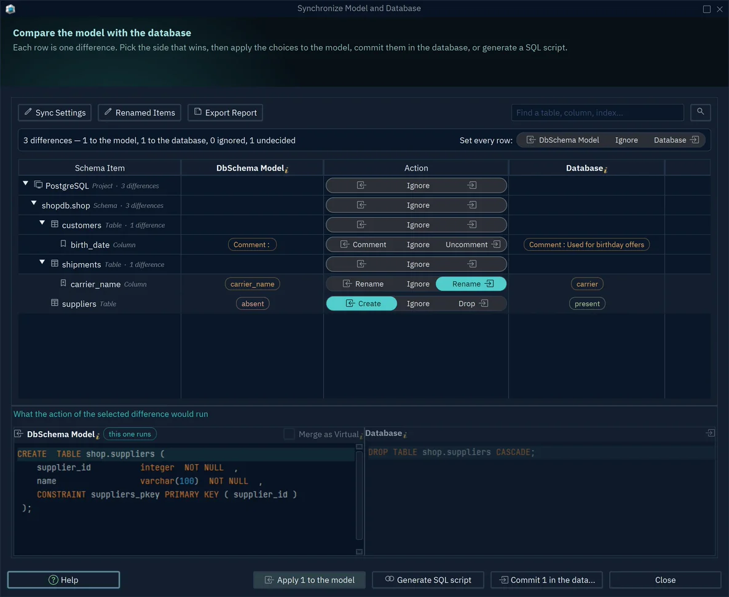Click shipments row's to-database arrow icon
Image resolution: width=729 pixels, height=597 pixels.
pyautogui.click(x=472, y=264)
